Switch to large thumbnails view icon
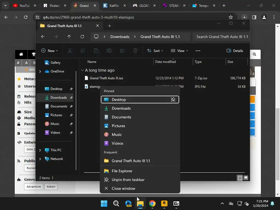Image resolution: width=280 pixels, height=210 pixels. point(246,178)
